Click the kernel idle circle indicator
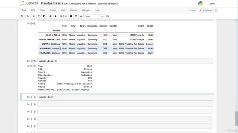The width and height of the screenshot is (238, 133). pos(216,10)
